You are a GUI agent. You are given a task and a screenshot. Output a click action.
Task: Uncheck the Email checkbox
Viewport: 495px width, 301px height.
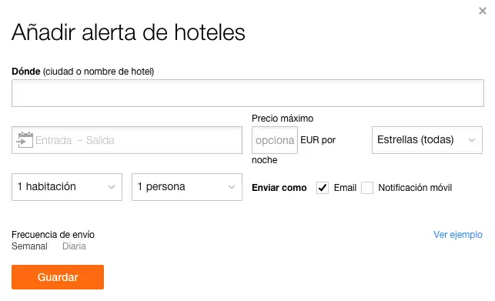(x=323, y=188)
